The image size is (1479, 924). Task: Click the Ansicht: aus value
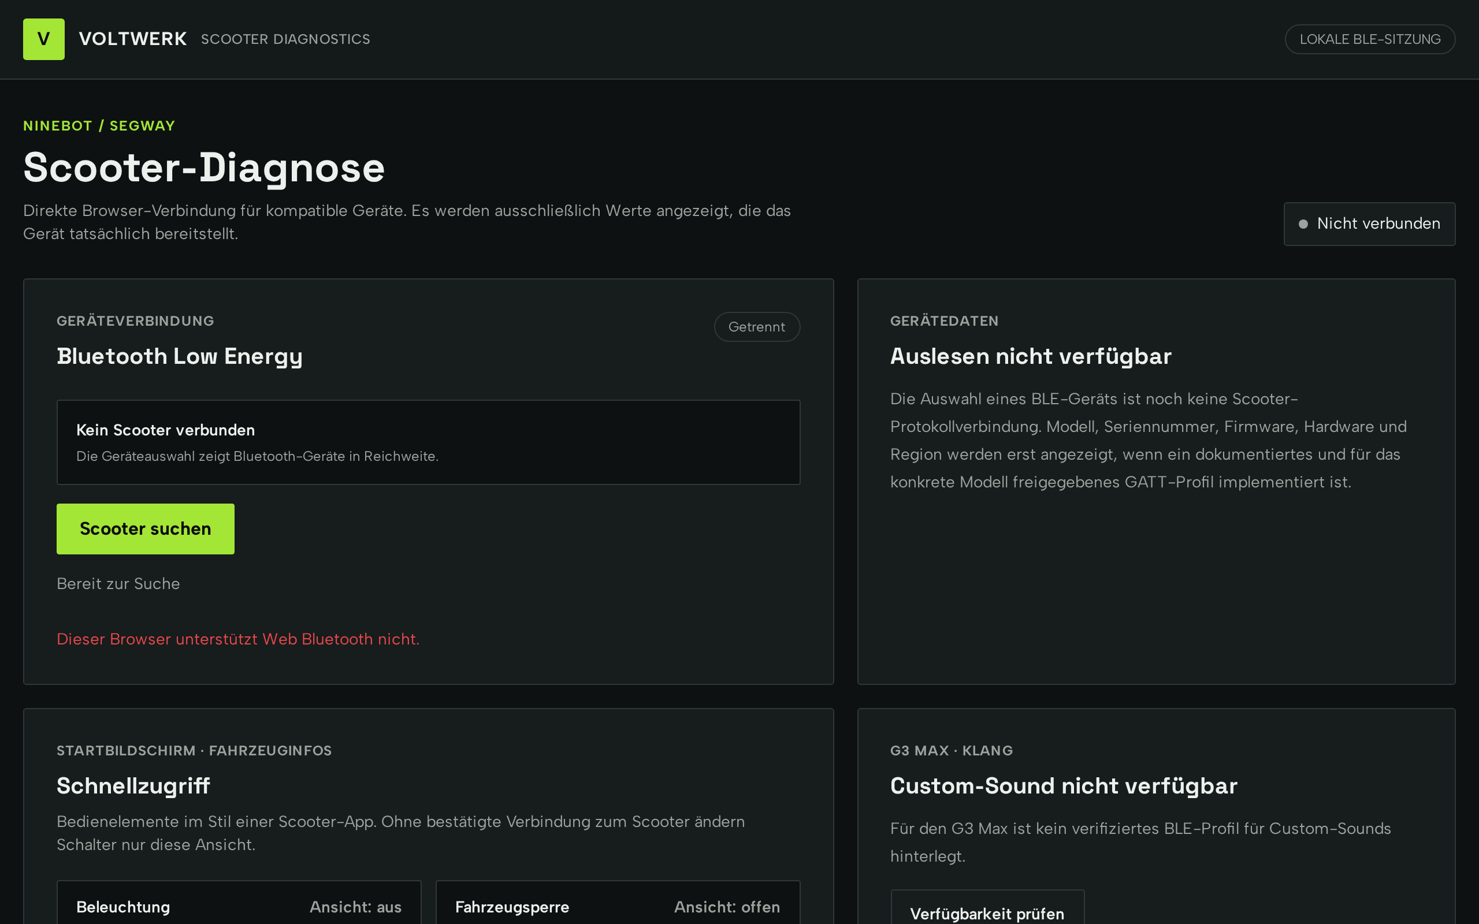tap(356, 907)
